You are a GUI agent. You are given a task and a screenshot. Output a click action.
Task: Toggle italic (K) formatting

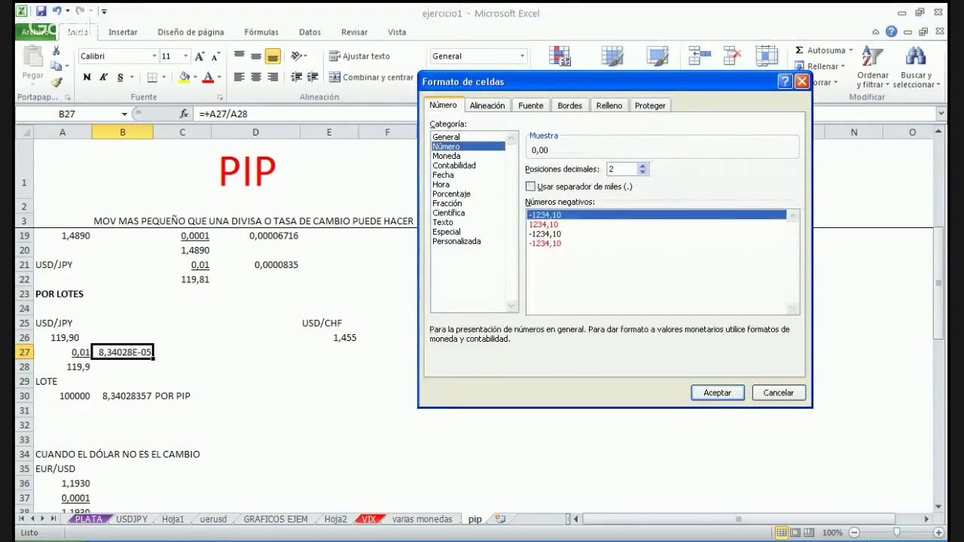pos(103,78)
